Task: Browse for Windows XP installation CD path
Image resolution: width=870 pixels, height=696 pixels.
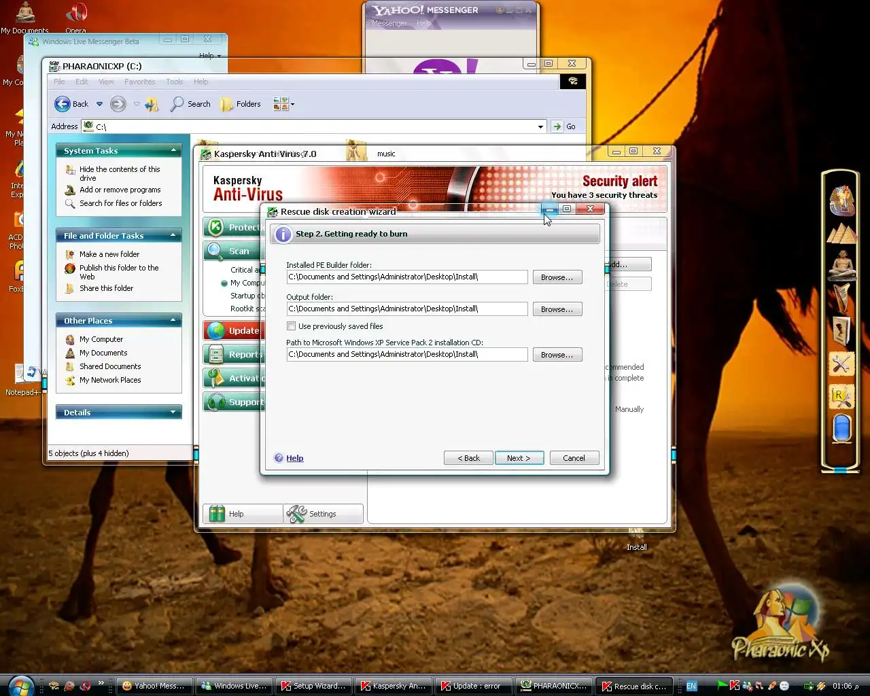Action: click(x=557, y=355)
